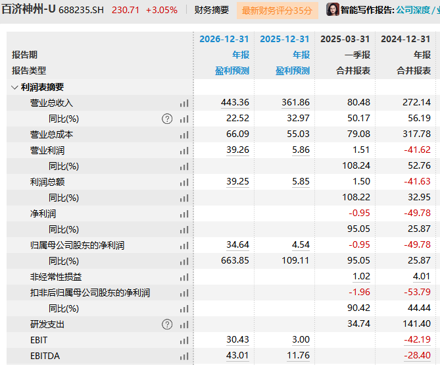Click 年报 link under 2025-12-31
The width and height of the screenshot is (440, 365).
point(301,55)
